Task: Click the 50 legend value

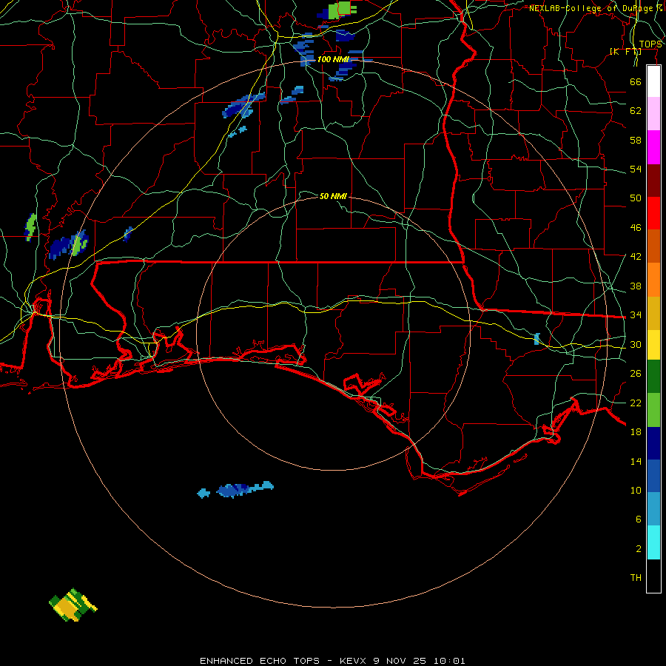Action: [636, 198]
